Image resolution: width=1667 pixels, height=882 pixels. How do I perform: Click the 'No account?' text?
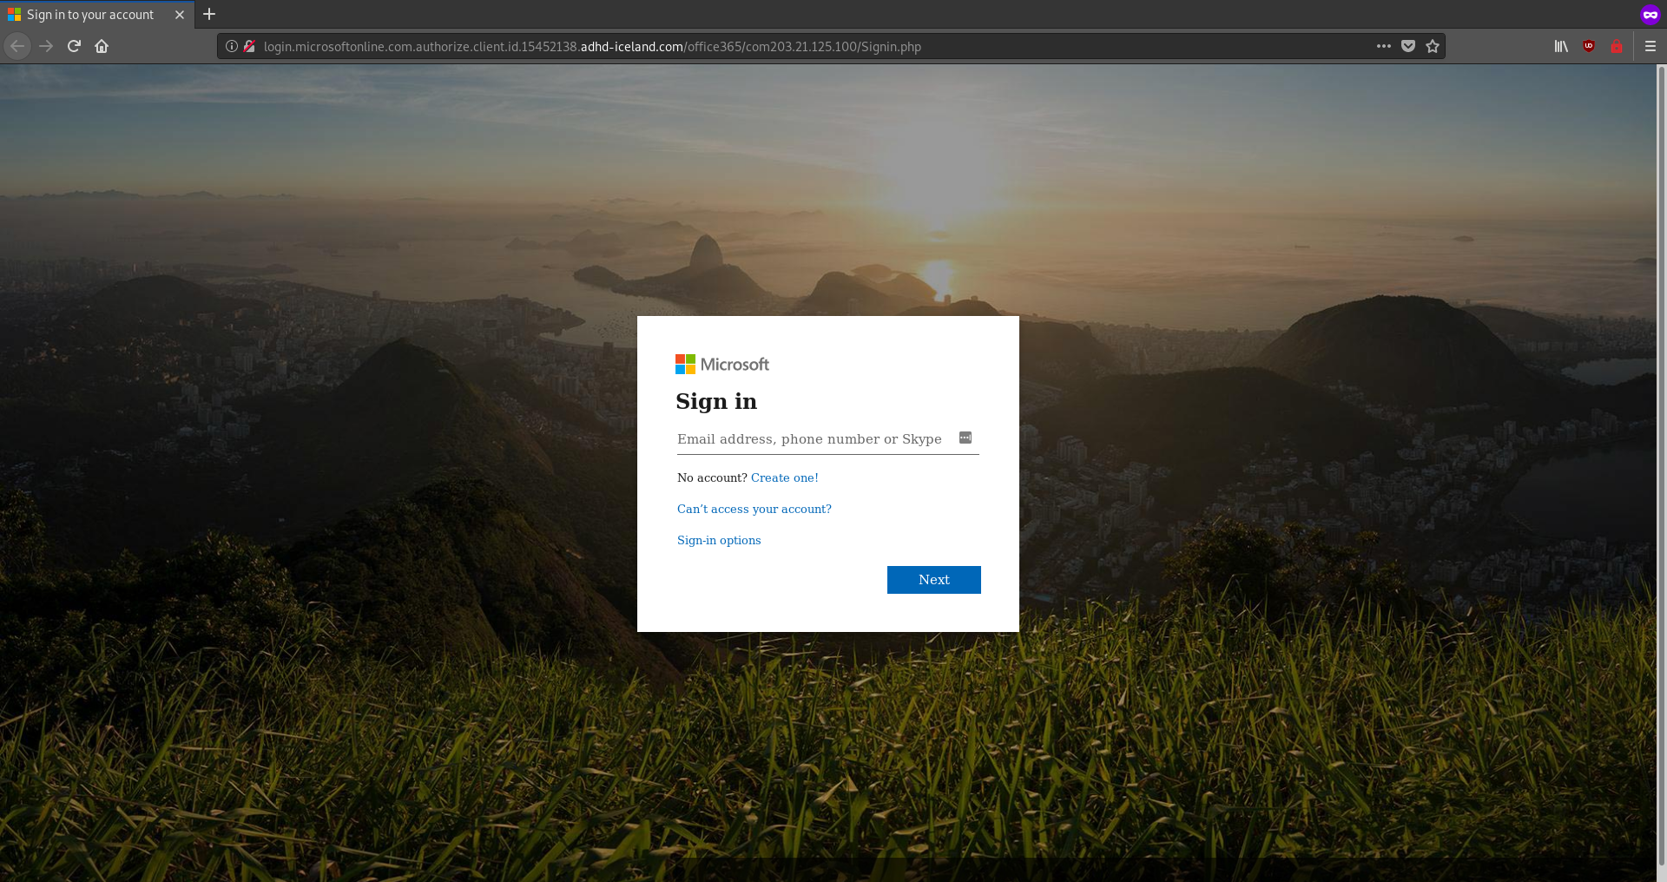[x=712, y=477]
